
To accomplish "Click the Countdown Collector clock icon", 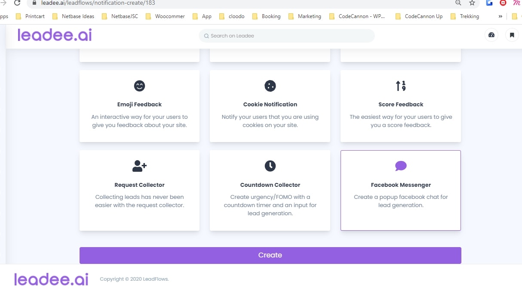I will [x=270, y=166].
